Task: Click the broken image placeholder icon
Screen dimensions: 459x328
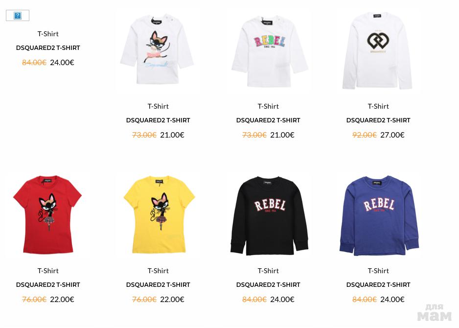Action: click(18, 16)
